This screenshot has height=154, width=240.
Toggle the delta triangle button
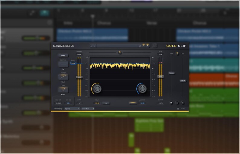pos(177,103)
